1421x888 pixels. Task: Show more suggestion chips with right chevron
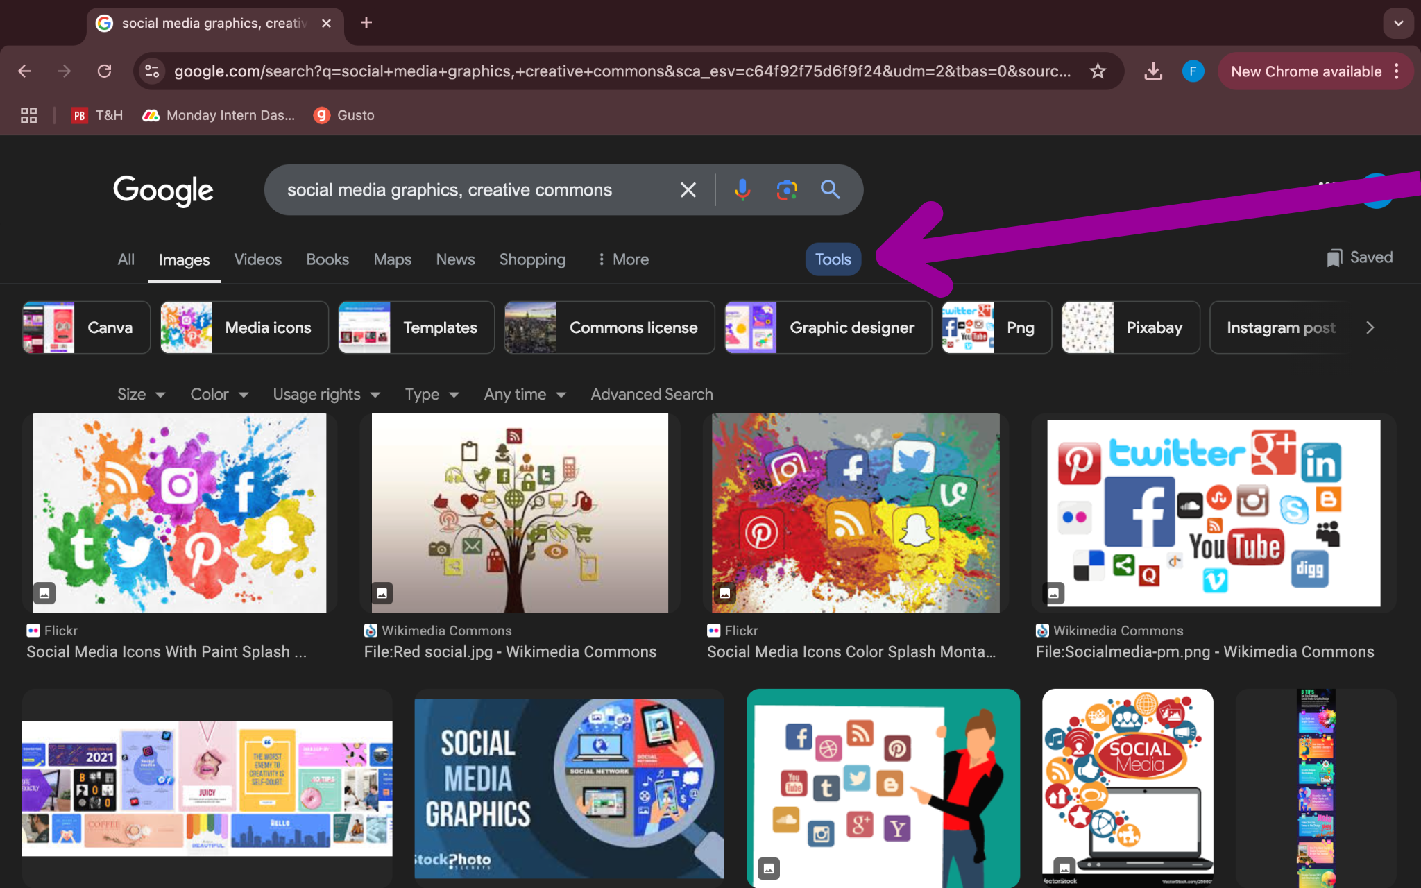click(1370, 327)
